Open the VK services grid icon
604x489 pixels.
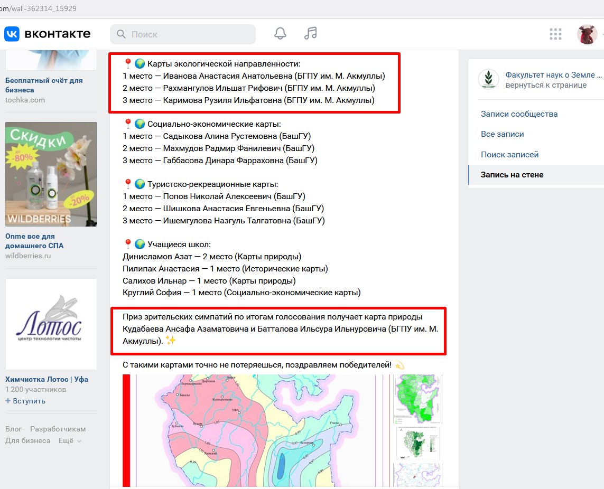click(x=555, y=34)
